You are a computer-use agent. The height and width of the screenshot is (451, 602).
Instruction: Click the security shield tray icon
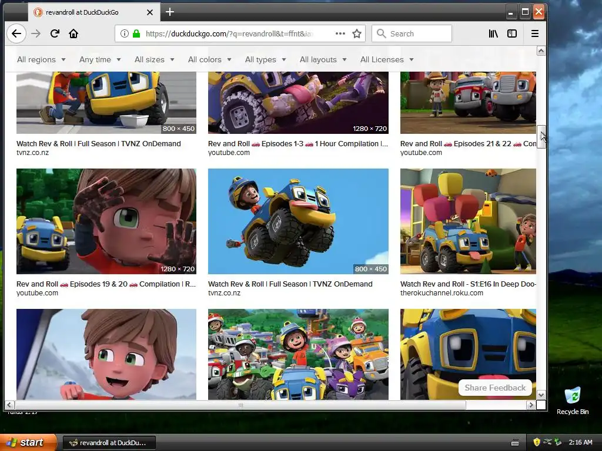(x=536, y=442)
